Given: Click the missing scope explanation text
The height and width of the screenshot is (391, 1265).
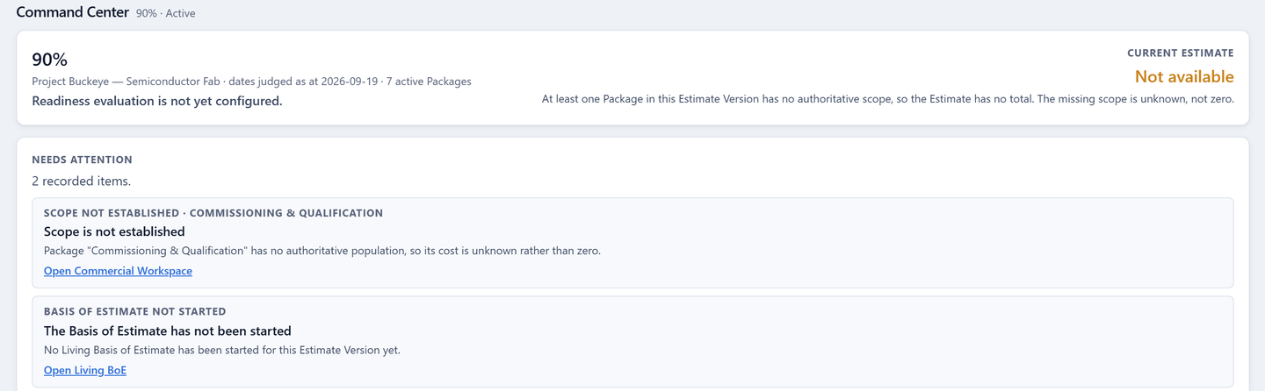Looking at the screenshot, I should click(888, 99).
